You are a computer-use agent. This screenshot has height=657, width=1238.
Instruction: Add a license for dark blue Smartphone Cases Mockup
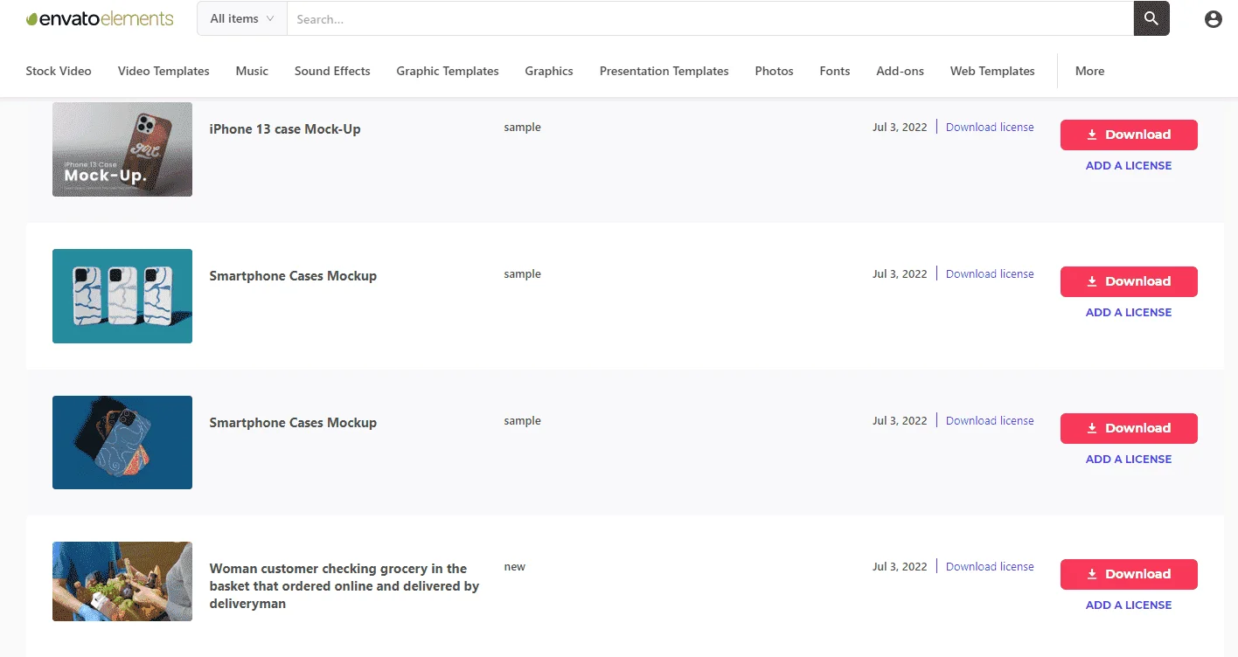point(1129,459)
